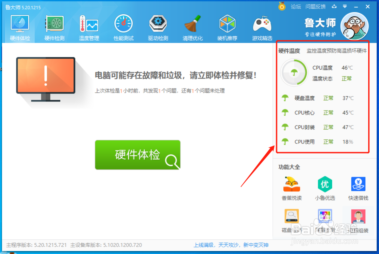
Task: Click the CPU核心 umbrella icon
Action: coord(285,113)
